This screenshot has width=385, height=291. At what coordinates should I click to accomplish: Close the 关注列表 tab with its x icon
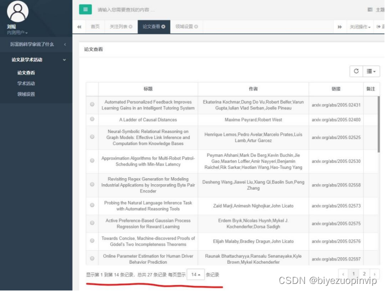[130, 27]
